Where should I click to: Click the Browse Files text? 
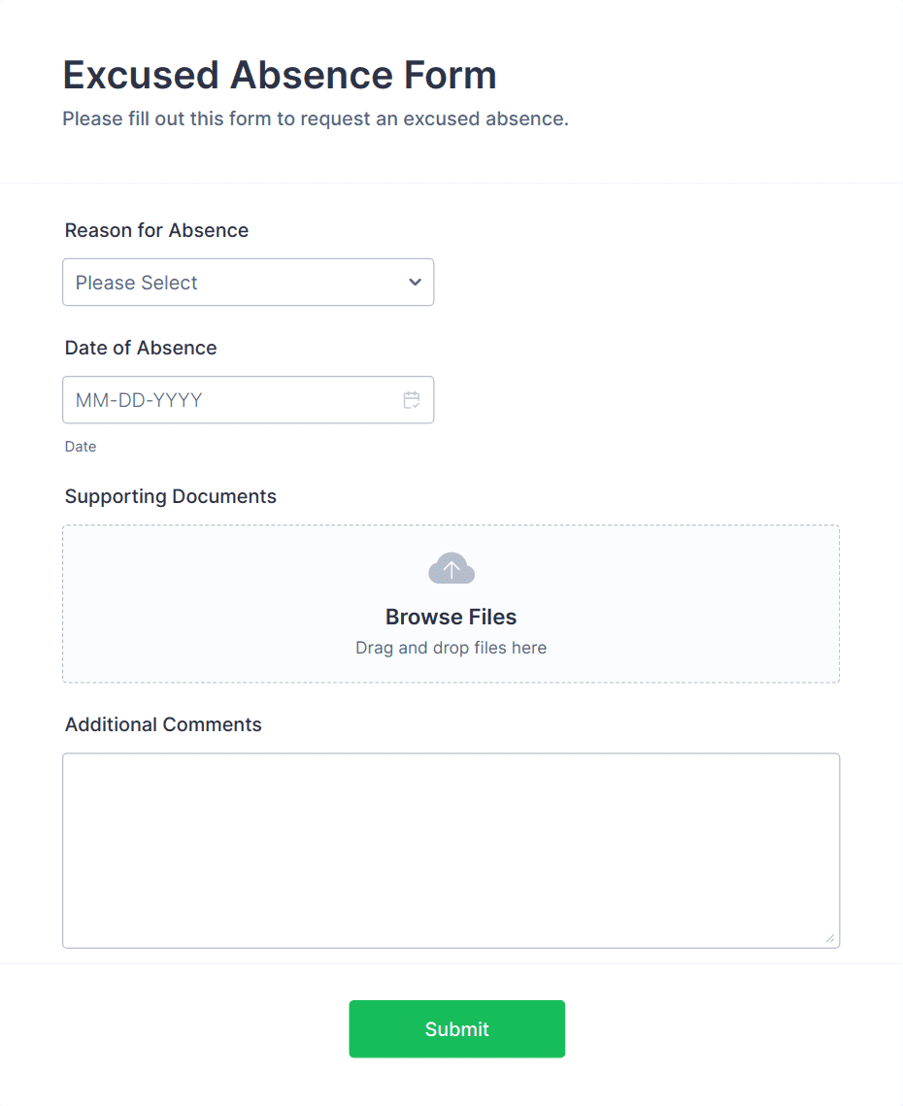451,617
